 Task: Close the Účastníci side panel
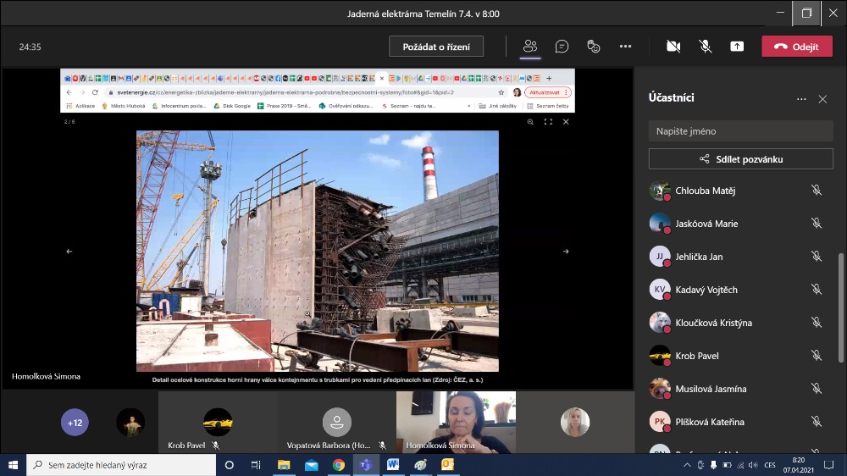[x=822, y=99]
